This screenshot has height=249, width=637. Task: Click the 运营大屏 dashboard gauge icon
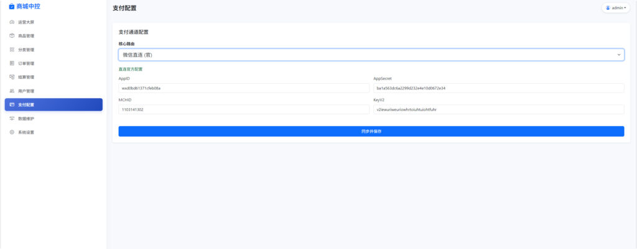point(12,22)
